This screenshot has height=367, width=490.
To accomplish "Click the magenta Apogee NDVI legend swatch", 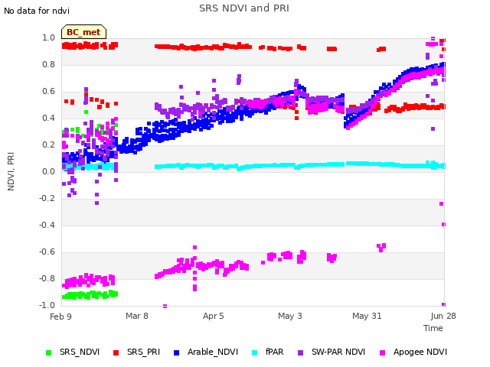I will tap(382, 353).
